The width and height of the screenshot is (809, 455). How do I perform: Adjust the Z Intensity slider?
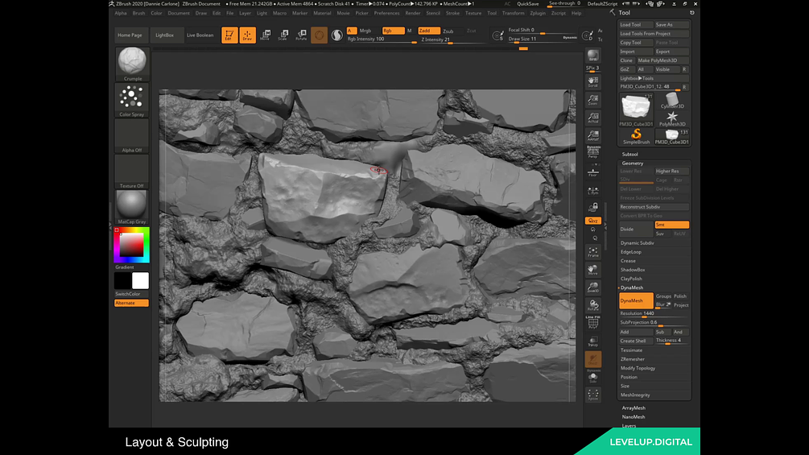click(x=452, y=39)
